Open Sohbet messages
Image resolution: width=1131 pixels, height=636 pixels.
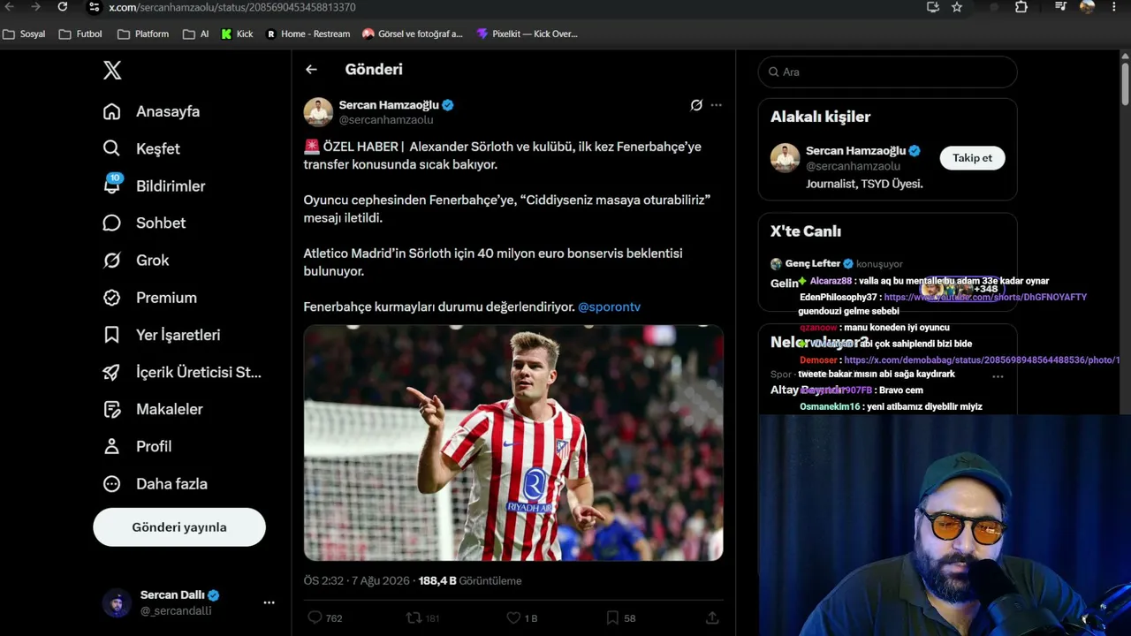pyautogui.click(x=144, y=223)
